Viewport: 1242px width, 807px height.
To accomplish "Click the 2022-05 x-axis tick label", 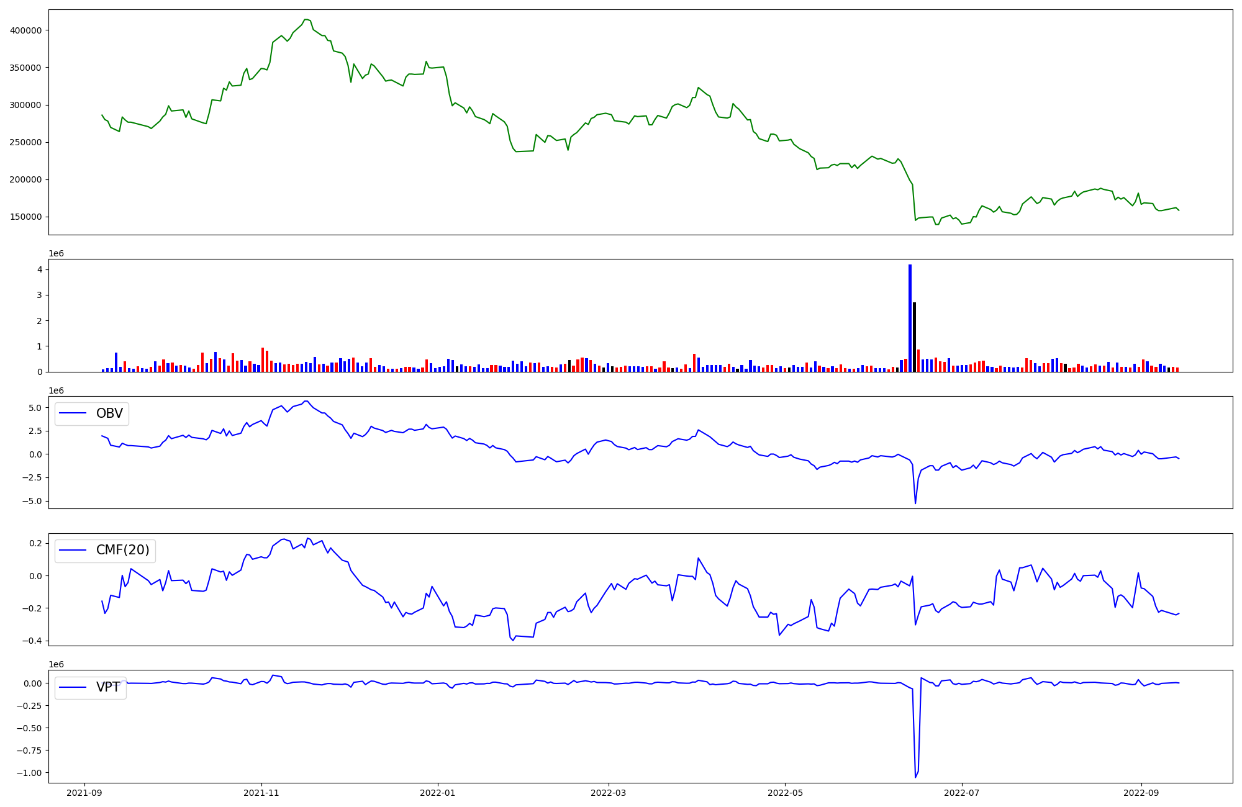I will pyautogui.click(x=785, y=792).
